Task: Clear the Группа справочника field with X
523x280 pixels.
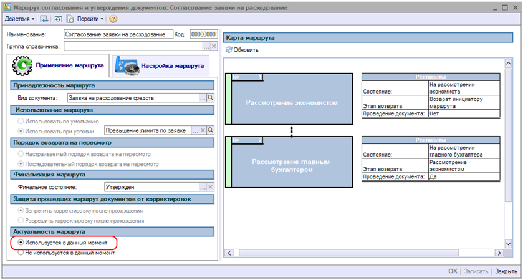Action: point(214,46)
